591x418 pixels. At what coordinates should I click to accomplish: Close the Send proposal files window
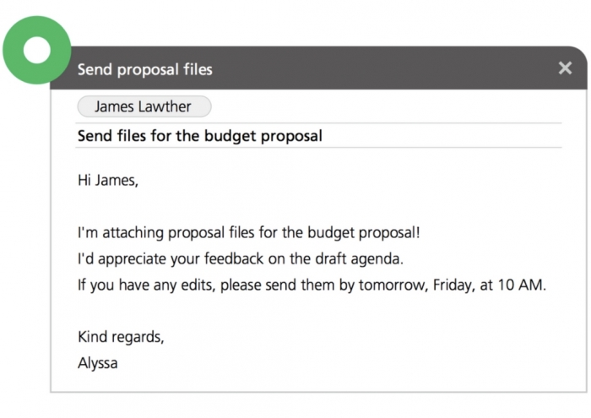coord(565,68)
